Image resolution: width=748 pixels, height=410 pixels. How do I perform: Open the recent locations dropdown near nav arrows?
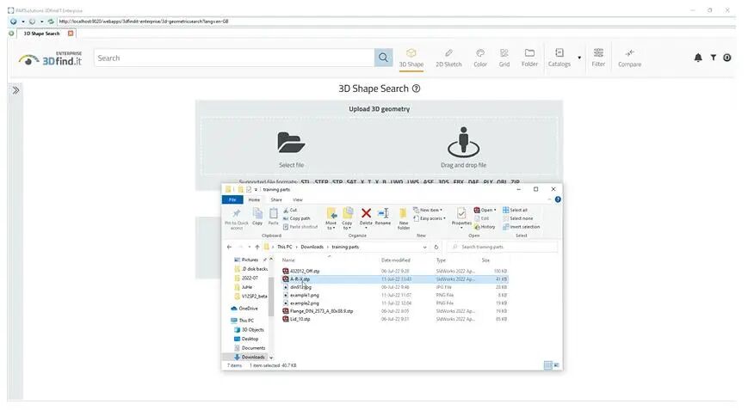pos(249,248)
